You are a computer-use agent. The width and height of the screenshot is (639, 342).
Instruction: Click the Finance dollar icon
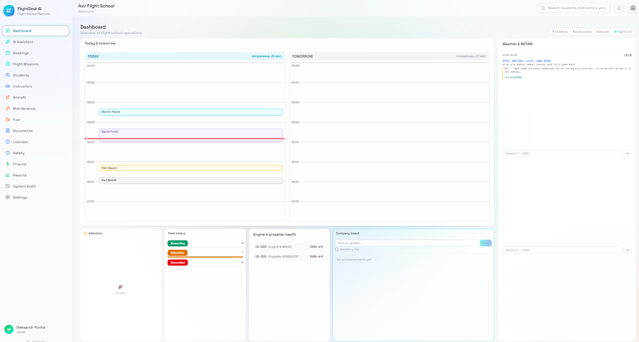[x=8, y=164]
